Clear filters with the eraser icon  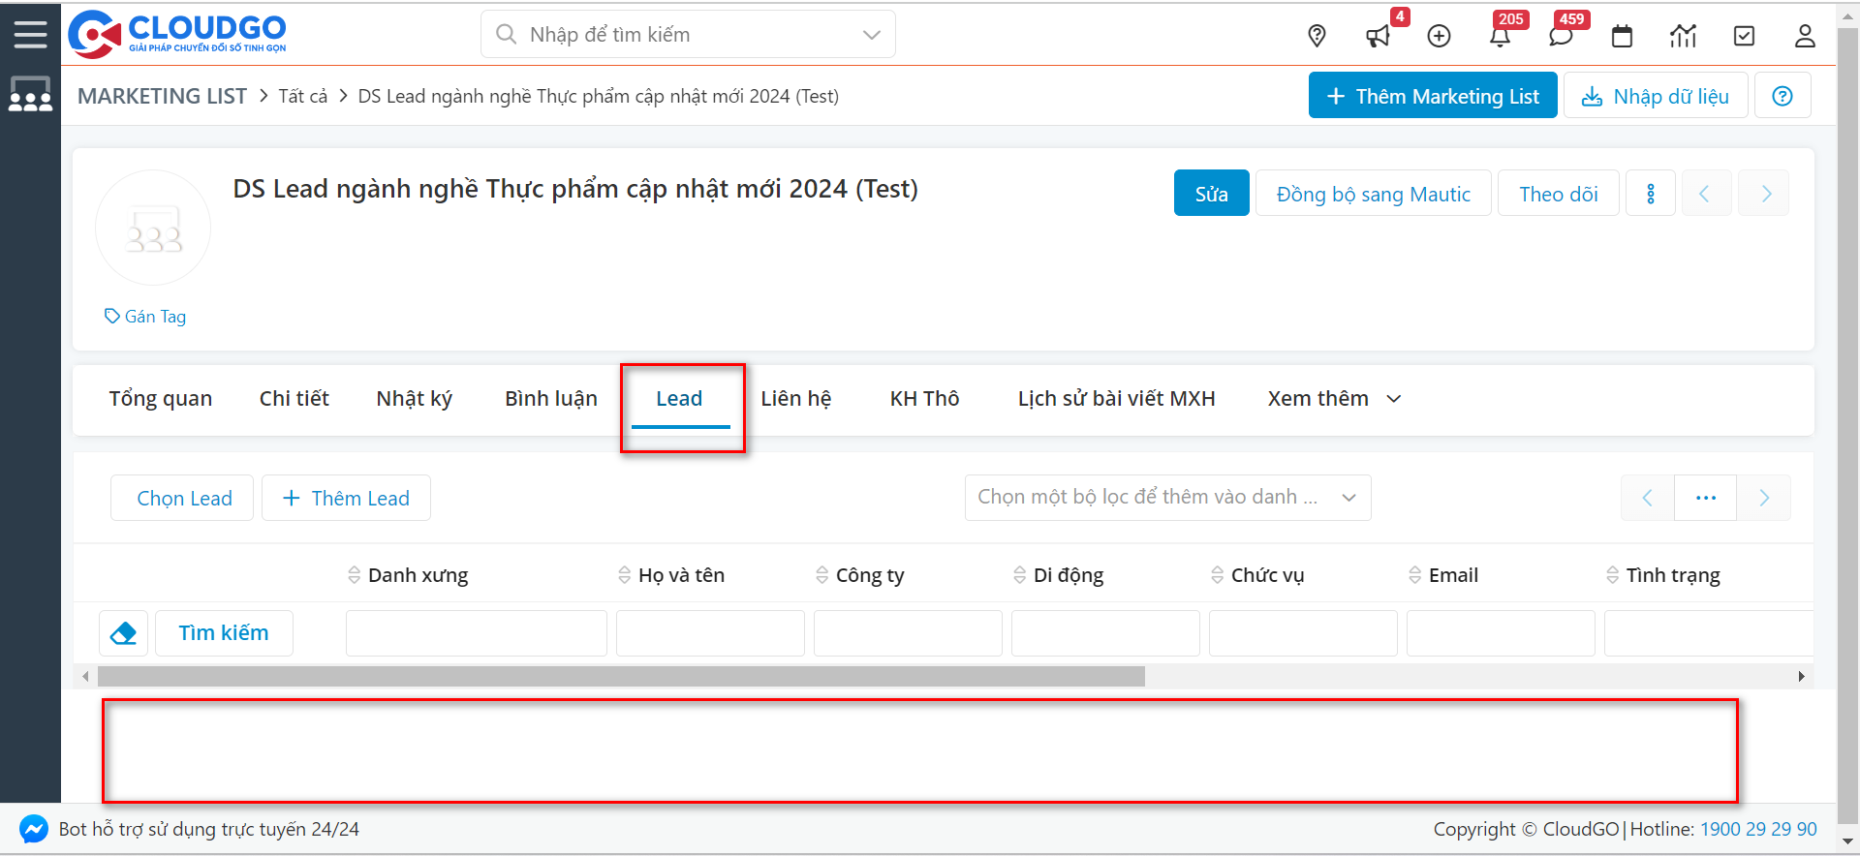click(x=123, y=633)
